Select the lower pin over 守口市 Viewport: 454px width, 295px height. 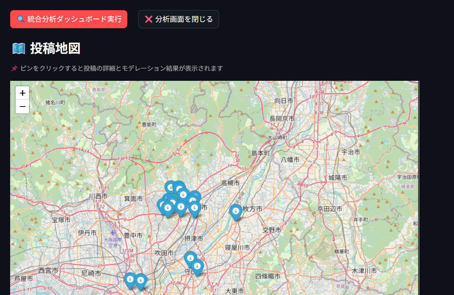click(197, 267)
